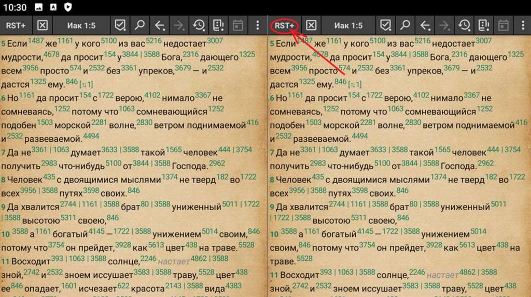This screenshot has width=531, height=297.
Task: Tap the search magnifier in right pane
Action: coord(405,25)
